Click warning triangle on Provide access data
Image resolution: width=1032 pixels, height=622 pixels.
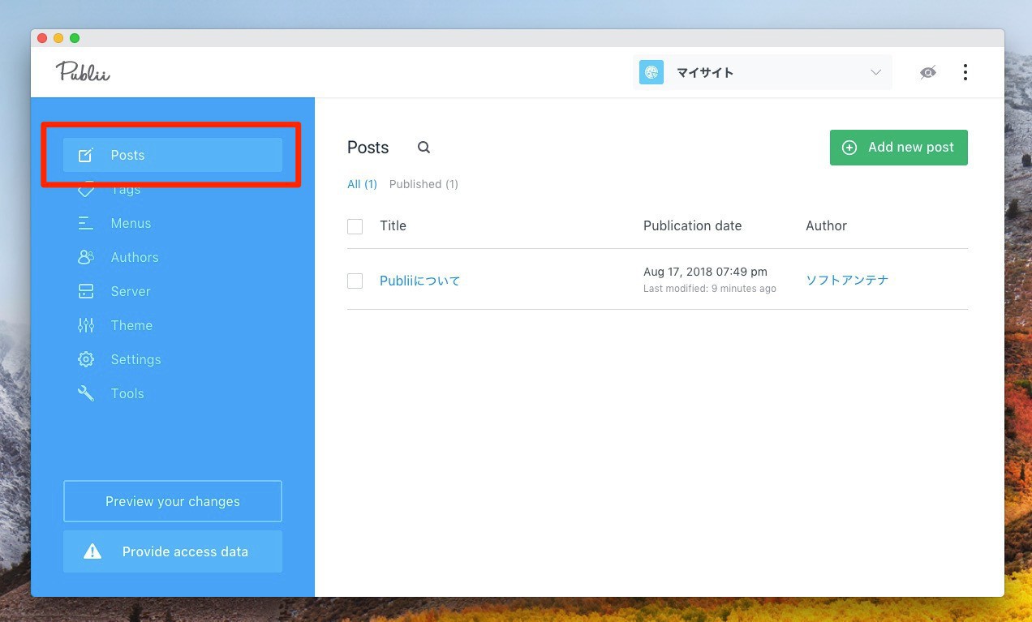tap(92, 551)
